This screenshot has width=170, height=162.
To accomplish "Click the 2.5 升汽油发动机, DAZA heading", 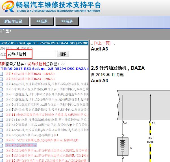I will pos(118,68).
